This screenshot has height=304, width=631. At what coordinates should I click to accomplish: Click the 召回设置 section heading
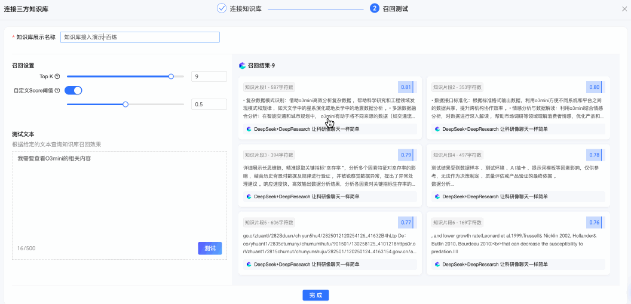tap(23, 65)
